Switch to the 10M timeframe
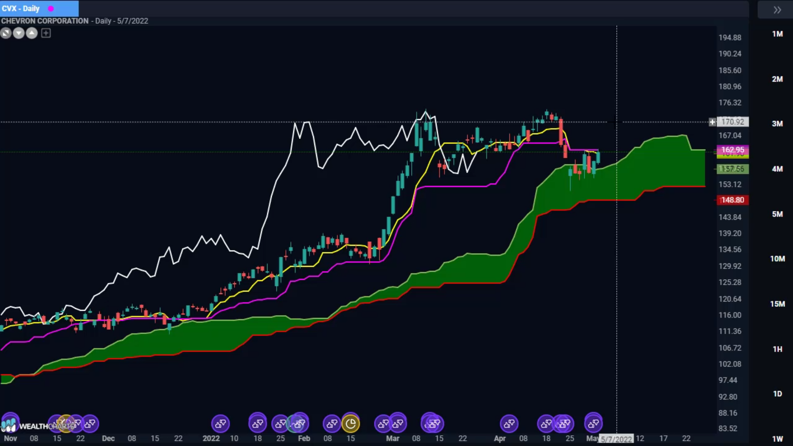The height and width of the screenshot is (446, 793). tap(777, 259)
